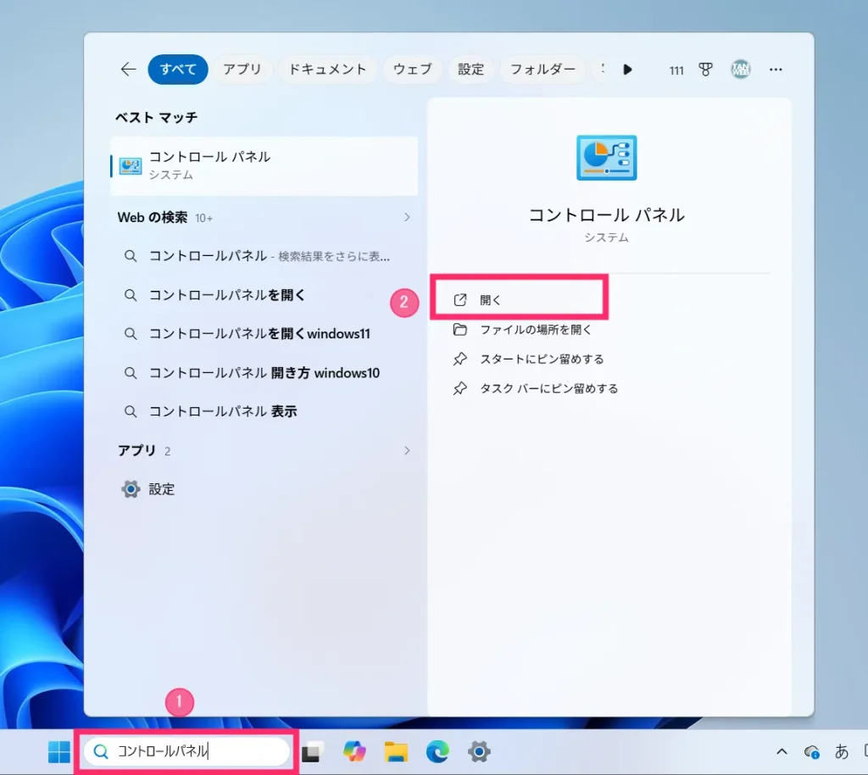Switch to the ウェブ filter tab

click(x=413, y=70)
